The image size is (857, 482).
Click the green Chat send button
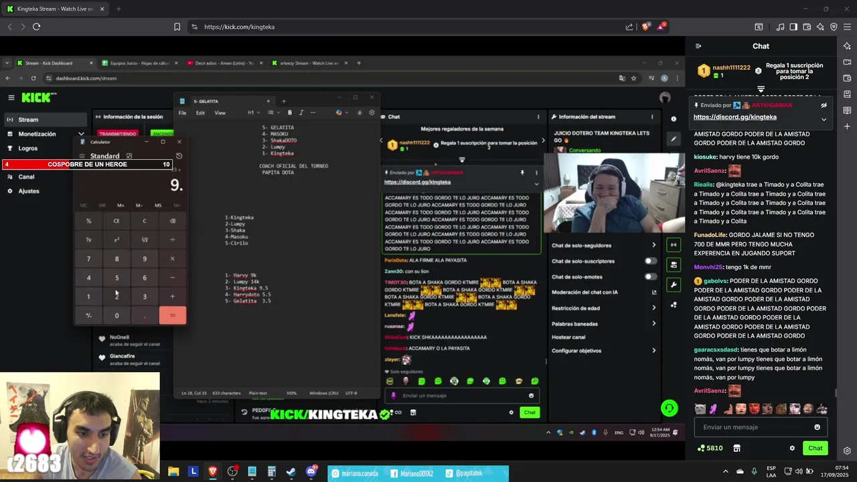[815, 448]
